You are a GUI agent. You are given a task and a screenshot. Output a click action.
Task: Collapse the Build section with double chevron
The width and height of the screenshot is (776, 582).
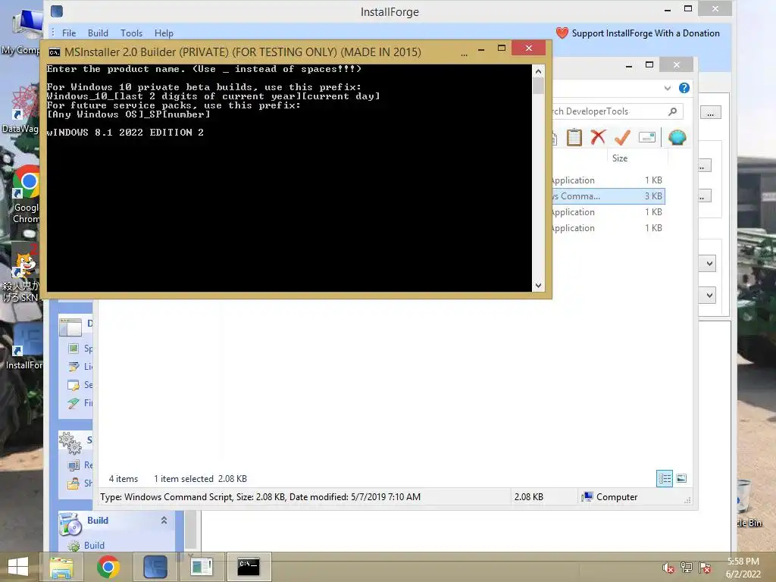pyautogui.click(x=164, y=520)
